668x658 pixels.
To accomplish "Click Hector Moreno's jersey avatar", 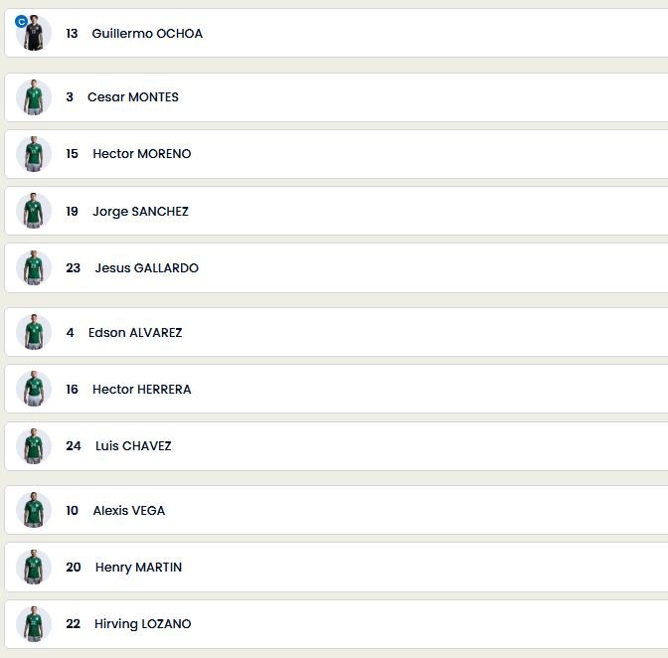I will point(34,154).
